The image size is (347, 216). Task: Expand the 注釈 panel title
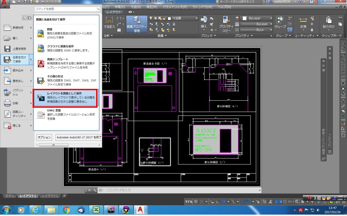108,36
